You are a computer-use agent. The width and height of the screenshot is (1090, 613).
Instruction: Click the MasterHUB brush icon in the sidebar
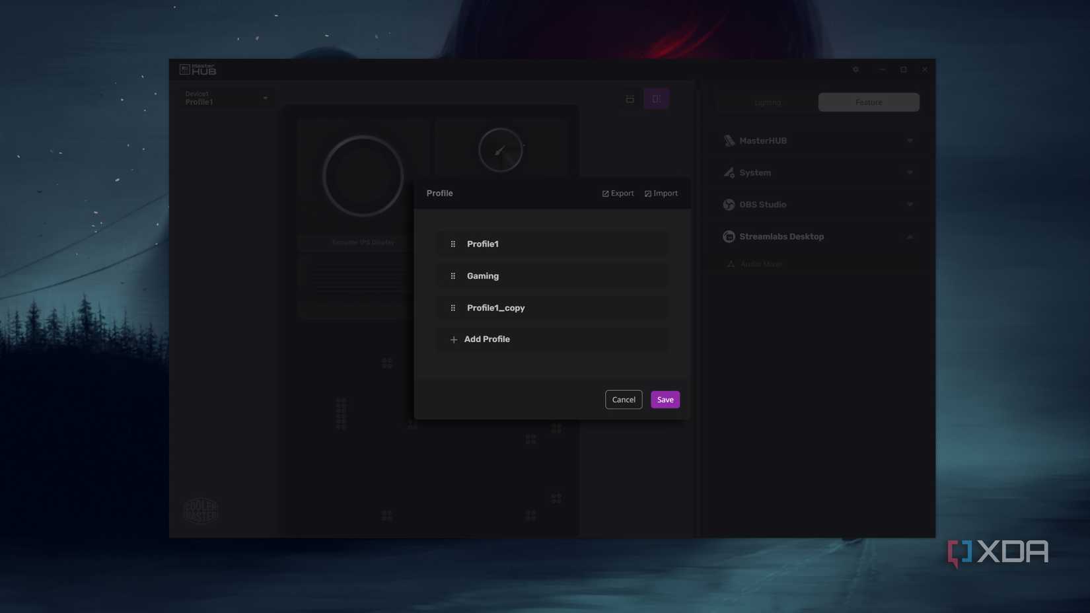click(729, 140)
